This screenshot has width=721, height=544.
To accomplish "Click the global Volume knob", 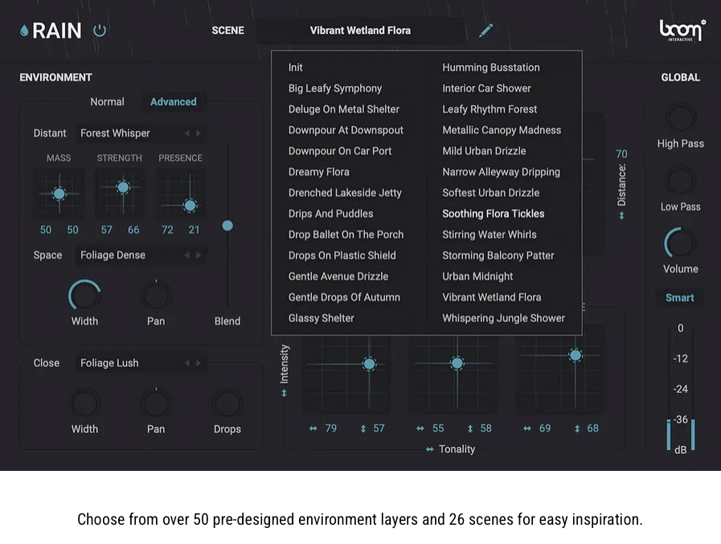I will point(680,243).
